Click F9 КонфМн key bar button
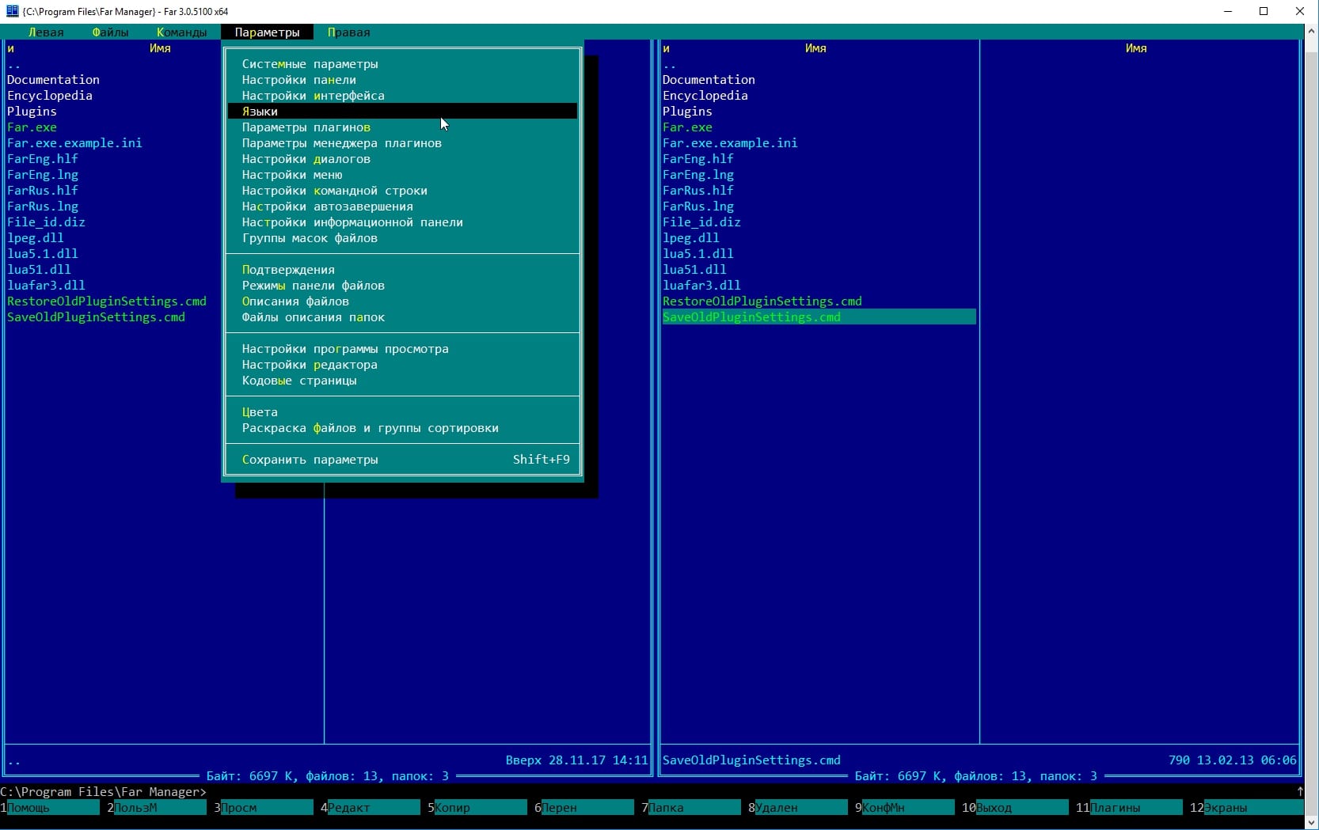Viewport: 1319px width, 830px height. 905,808
